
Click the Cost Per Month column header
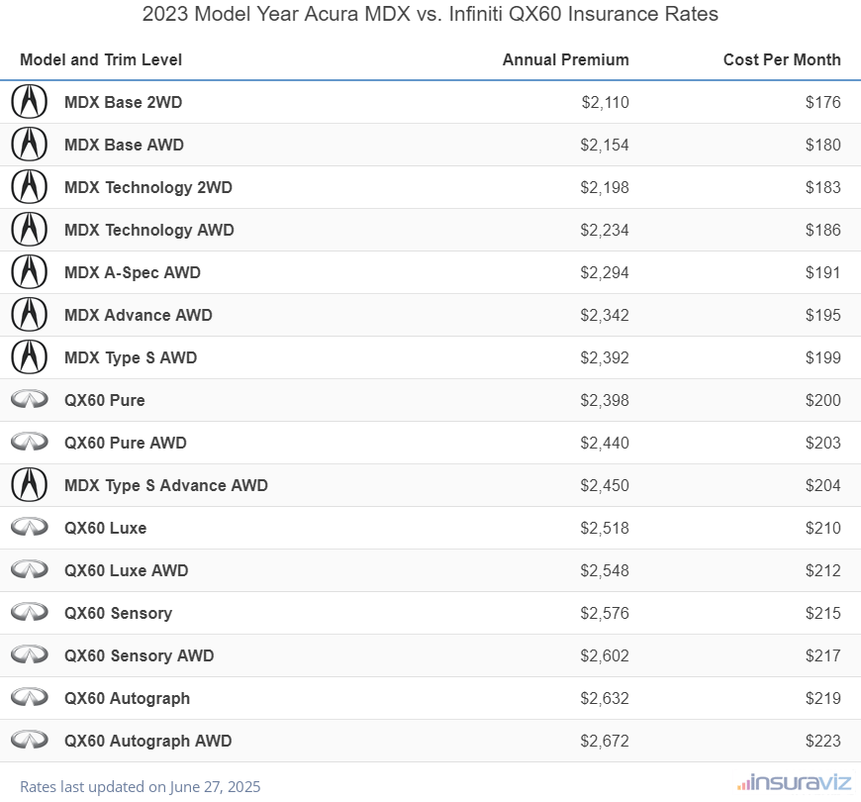(x=782, y=59)
